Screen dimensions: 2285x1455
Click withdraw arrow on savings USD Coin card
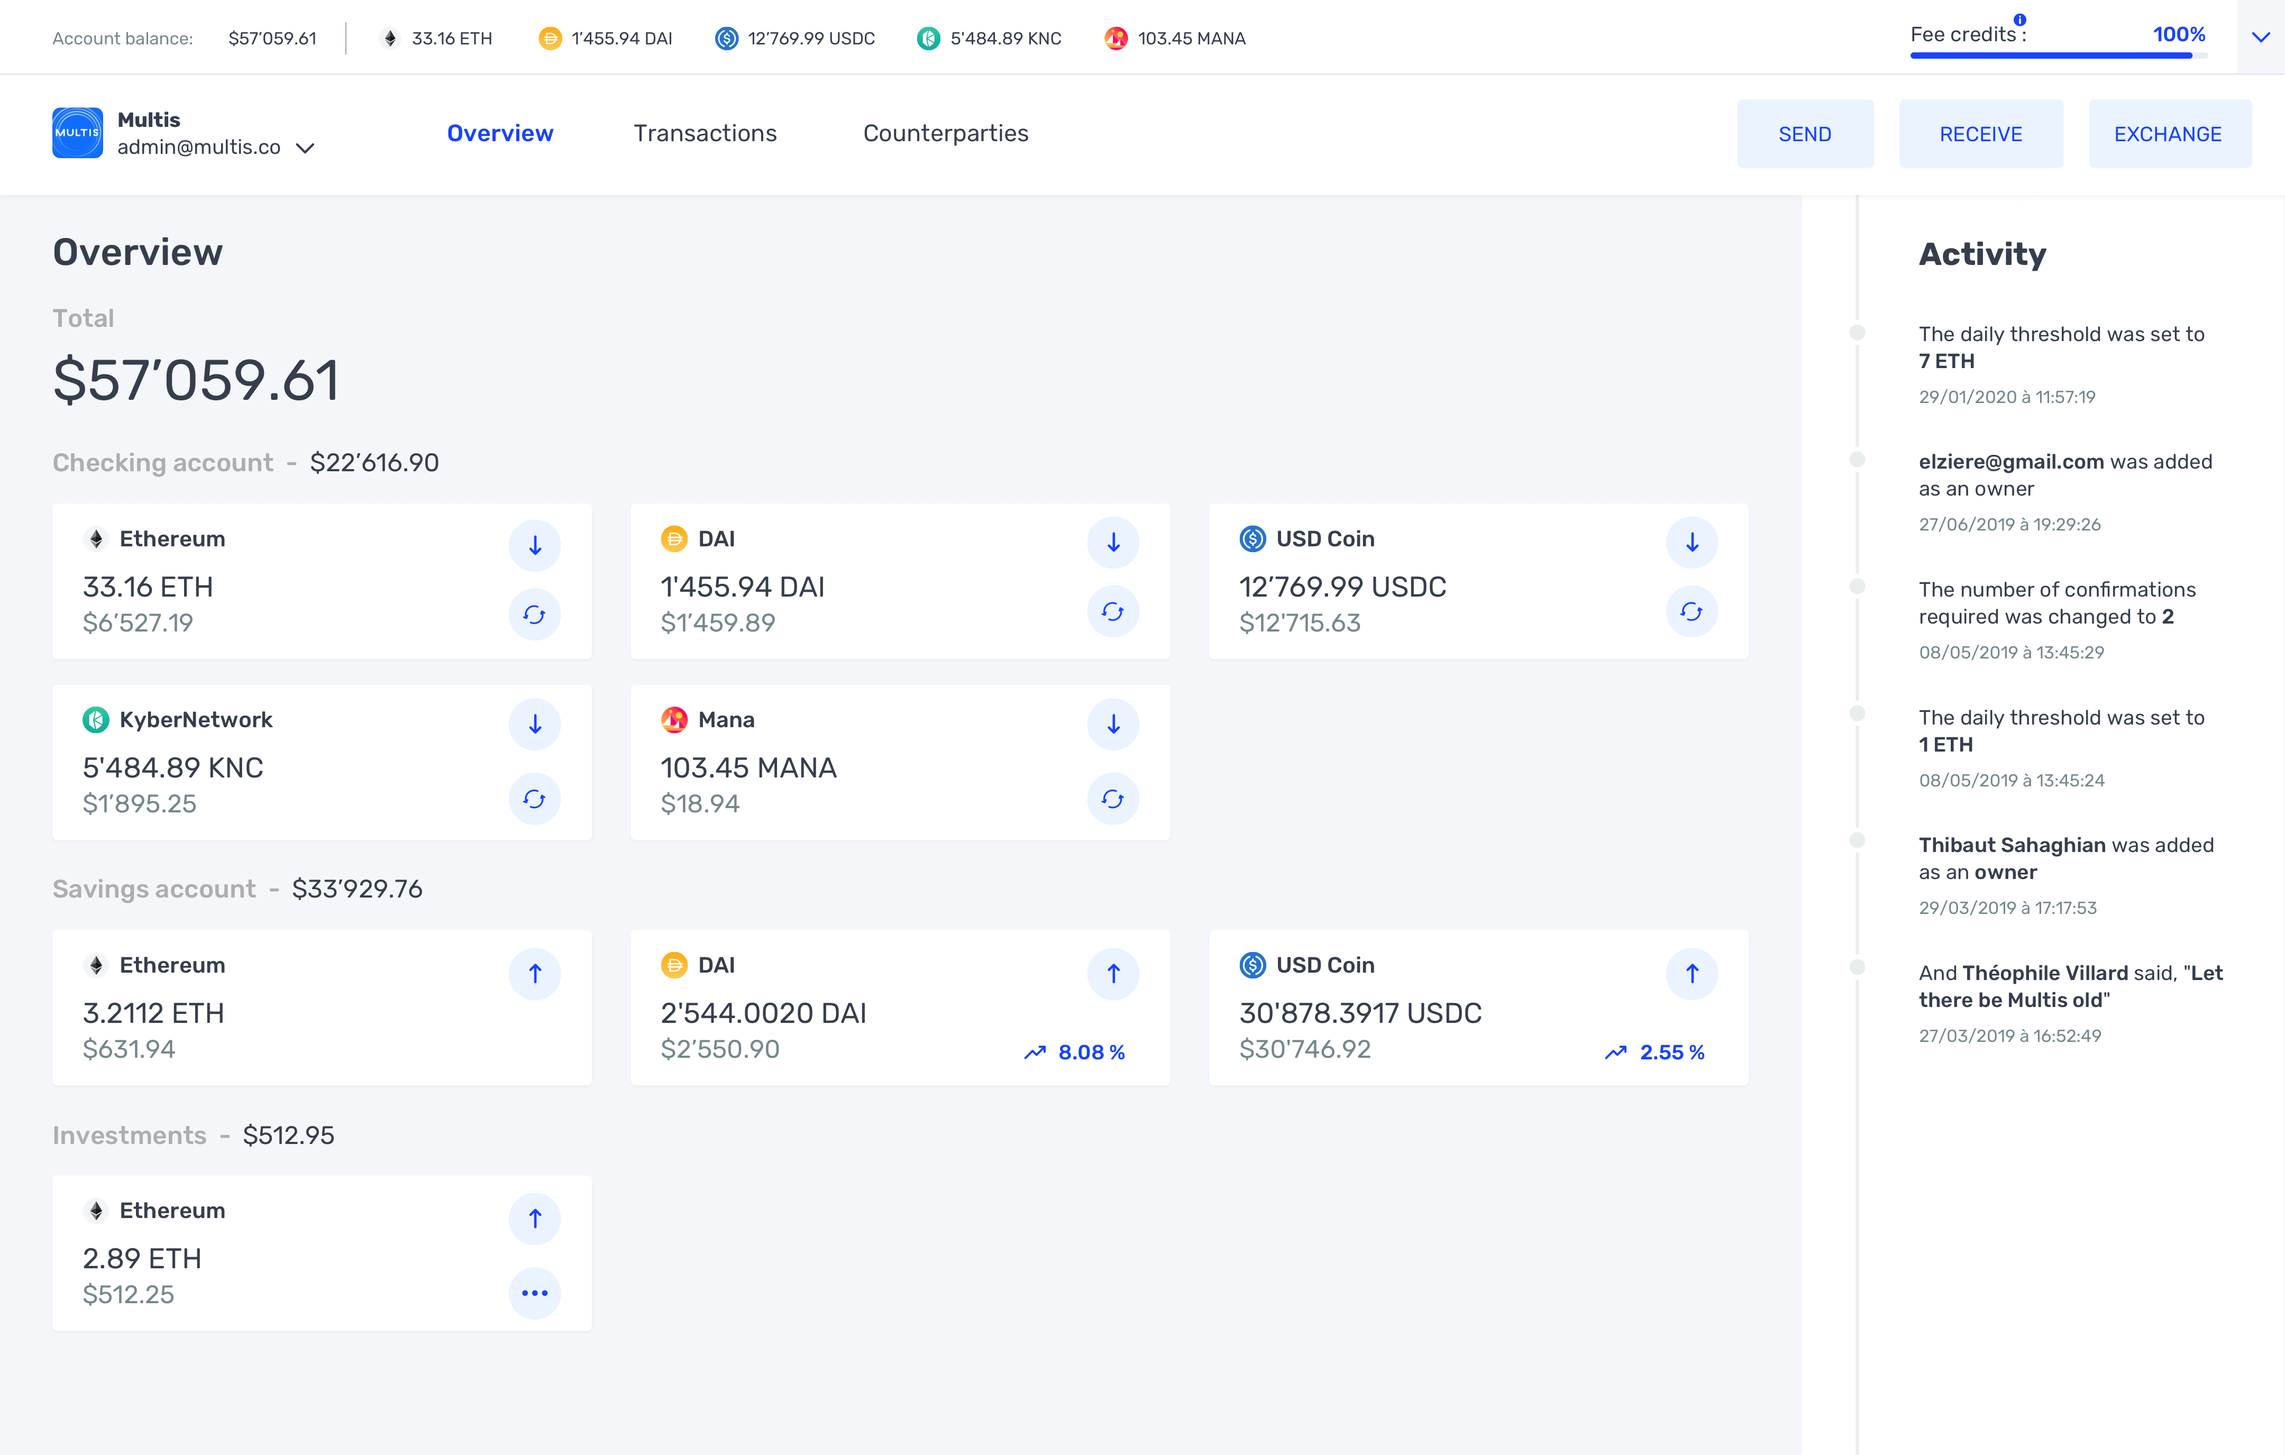coord(1691,974)
